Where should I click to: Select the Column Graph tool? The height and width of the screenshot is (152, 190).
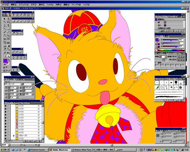pos(8,42)
